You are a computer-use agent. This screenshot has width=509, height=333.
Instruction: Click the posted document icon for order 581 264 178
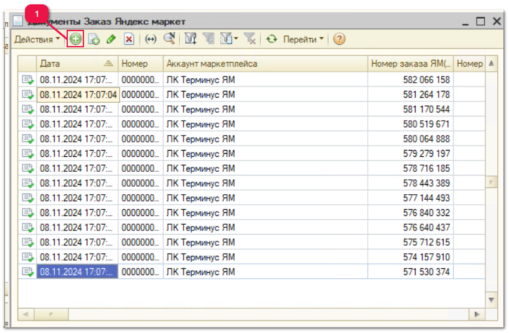27,95
